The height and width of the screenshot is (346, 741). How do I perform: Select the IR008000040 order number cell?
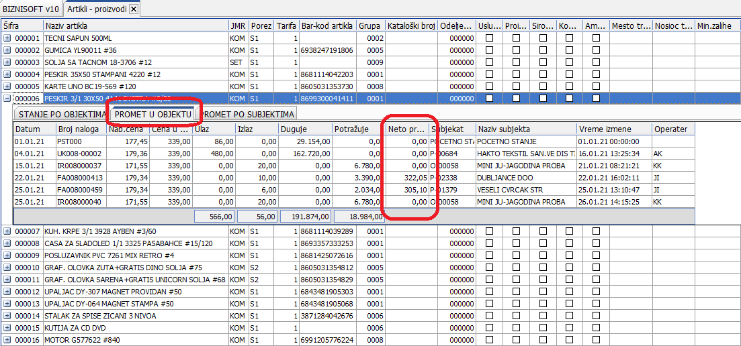[x=81, y=202]
